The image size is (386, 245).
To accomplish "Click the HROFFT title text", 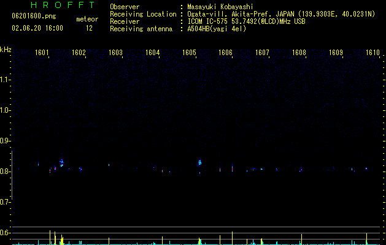I will coord(63,5).
